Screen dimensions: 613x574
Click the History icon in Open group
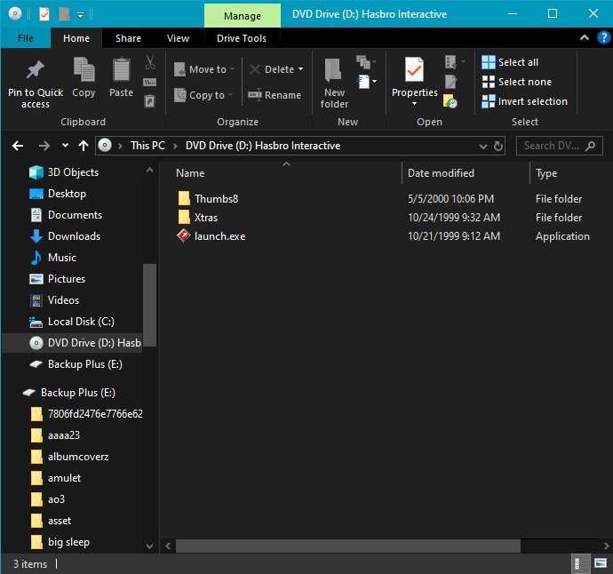click(x=450, y=101)
